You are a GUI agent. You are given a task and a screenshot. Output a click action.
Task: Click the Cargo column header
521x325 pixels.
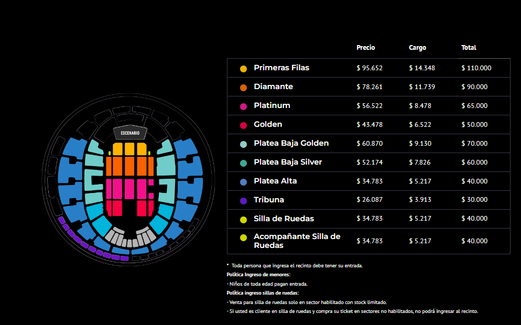(x=417, y=48)
